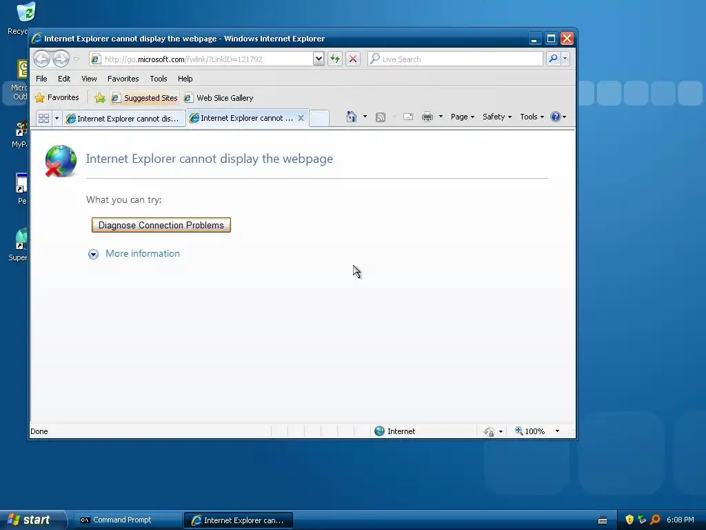Click the Stop loading red X icon
This screenshot has width=706, height=530.
pyautogui.click(x=353, y=59)
